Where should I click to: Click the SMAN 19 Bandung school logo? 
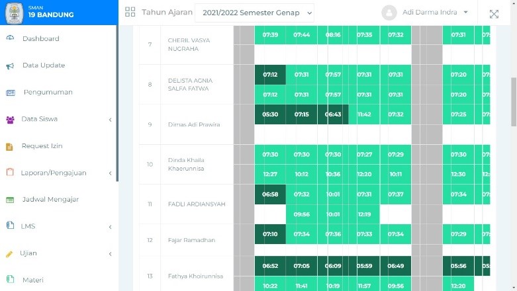pos(13,13)
